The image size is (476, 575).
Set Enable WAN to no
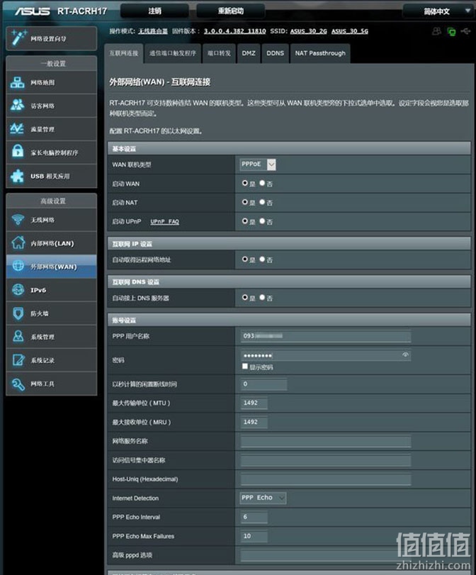tap(262, 183)
